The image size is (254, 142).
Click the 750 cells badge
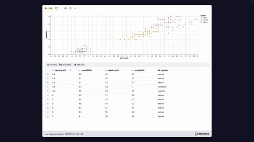point(79,65)
